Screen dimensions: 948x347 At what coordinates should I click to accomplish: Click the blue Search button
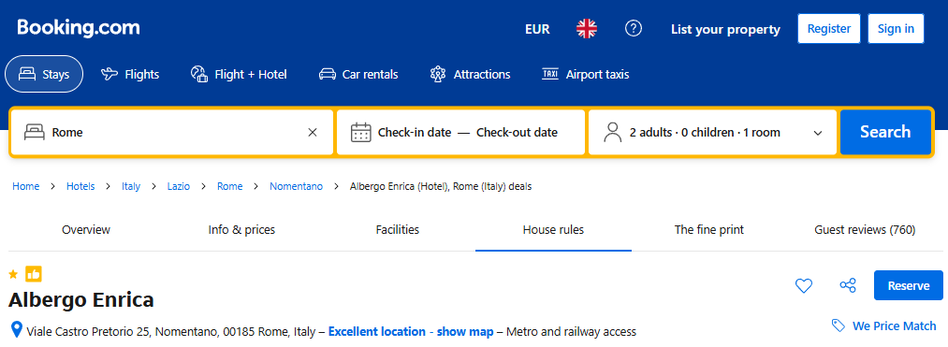tap(885, 132)
